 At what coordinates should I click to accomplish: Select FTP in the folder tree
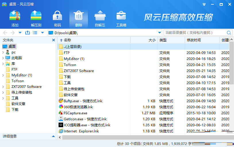tap(14, 69)
